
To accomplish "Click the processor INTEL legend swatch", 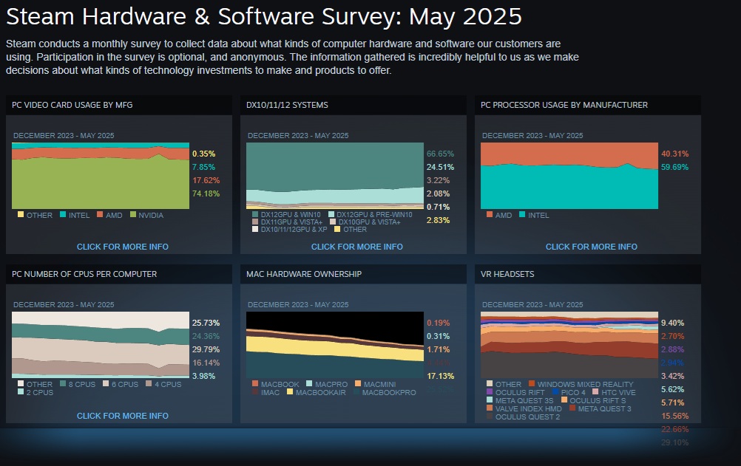I will coord(522,214).
